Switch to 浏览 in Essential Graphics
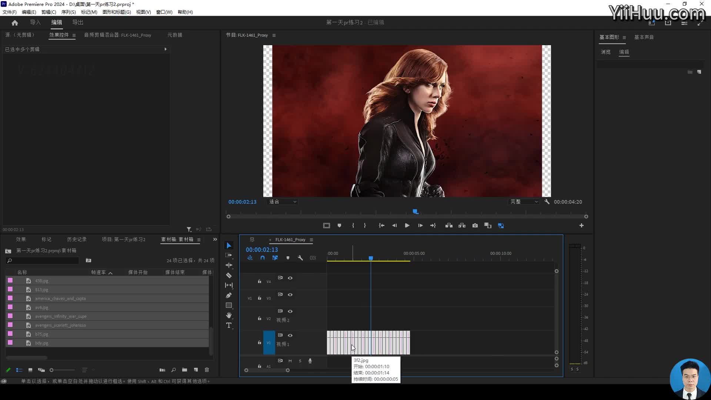 605,52
